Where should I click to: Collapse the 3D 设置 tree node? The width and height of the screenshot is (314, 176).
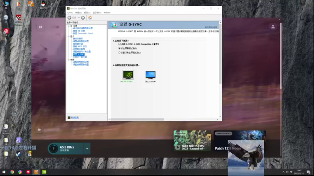coord(68,26)
